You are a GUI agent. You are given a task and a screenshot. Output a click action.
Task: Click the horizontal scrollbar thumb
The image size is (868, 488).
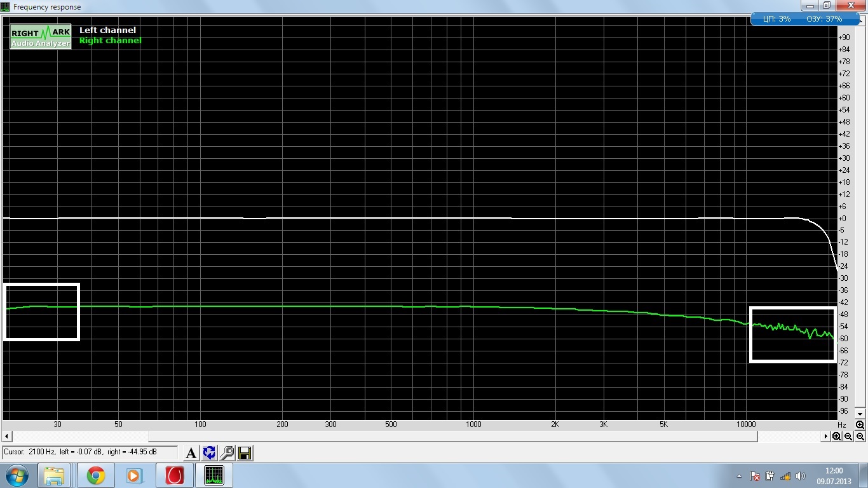click(x=452, y=437)
